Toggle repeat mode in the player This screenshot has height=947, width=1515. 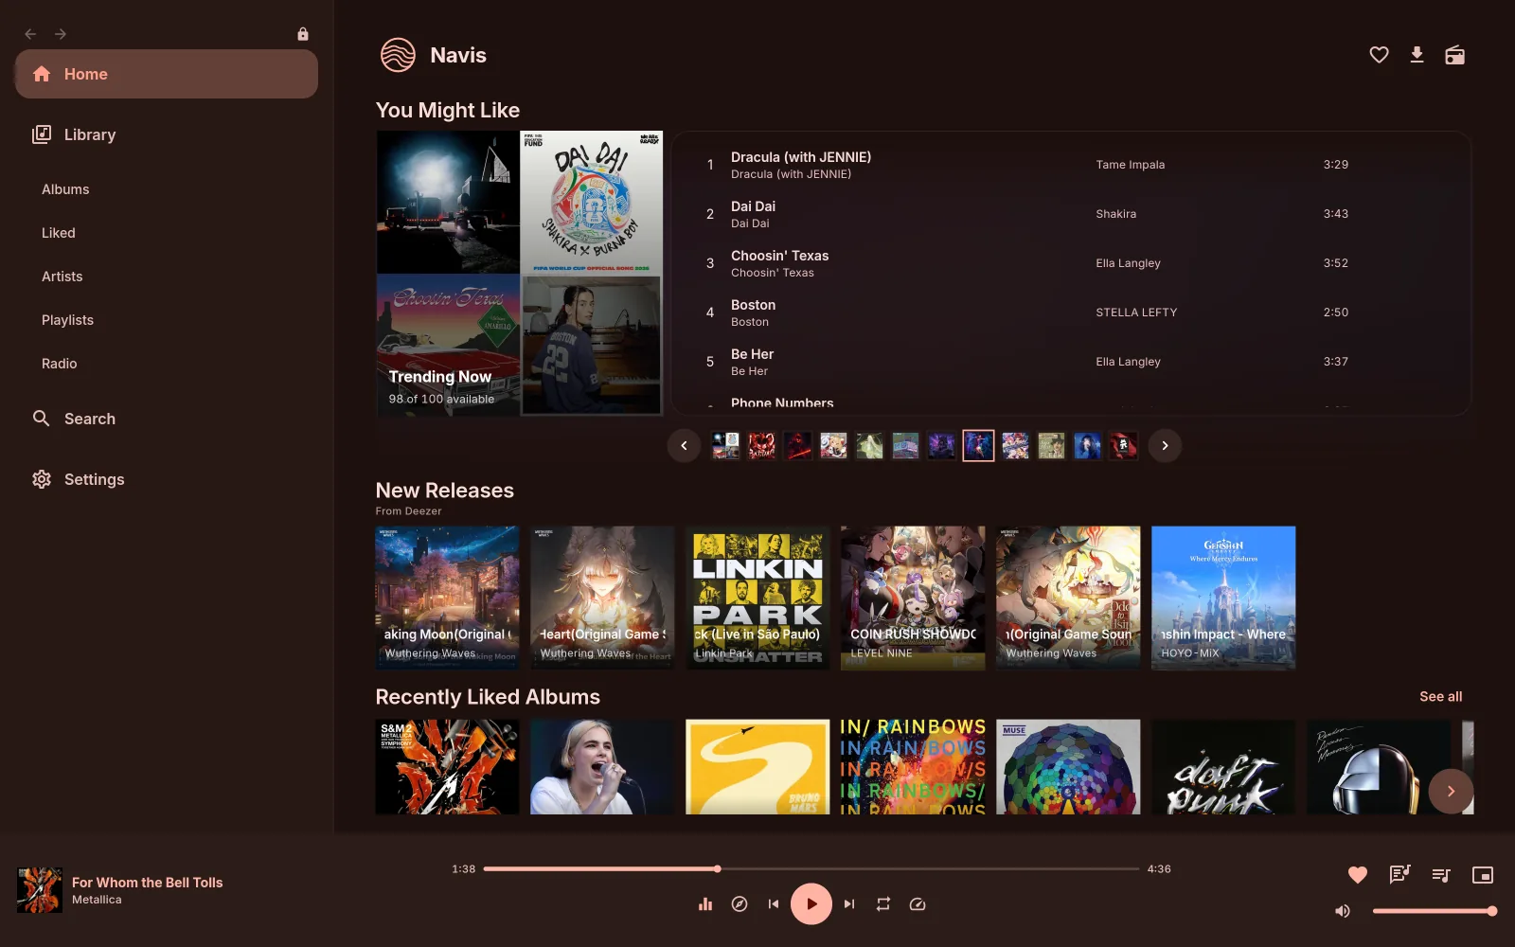[x=883, y=904]
